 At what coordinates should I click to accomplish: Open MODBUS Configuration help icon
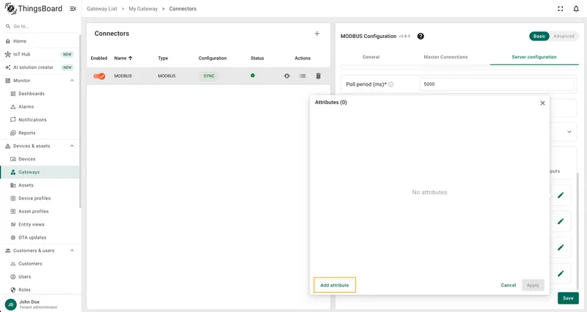point(420,36)
